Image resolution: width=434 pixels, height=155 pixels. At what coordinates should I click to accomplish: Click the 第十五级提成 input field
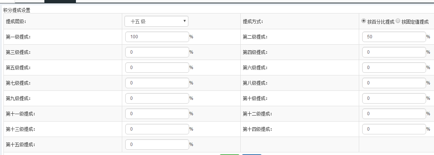click(157, 144)
